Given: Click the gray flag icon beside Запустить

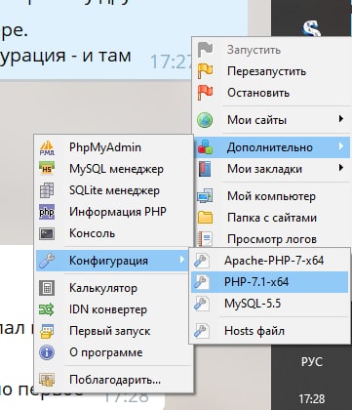Looking at the screenshot, I should (x=205, y=50).
